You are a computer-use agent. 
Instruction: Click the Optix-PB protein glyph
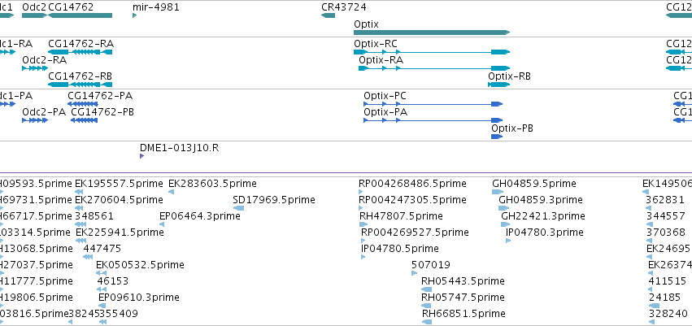(x=497, y=137)
